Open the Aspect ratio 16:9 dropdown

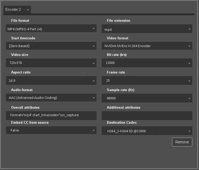click(x=51, y=81)
